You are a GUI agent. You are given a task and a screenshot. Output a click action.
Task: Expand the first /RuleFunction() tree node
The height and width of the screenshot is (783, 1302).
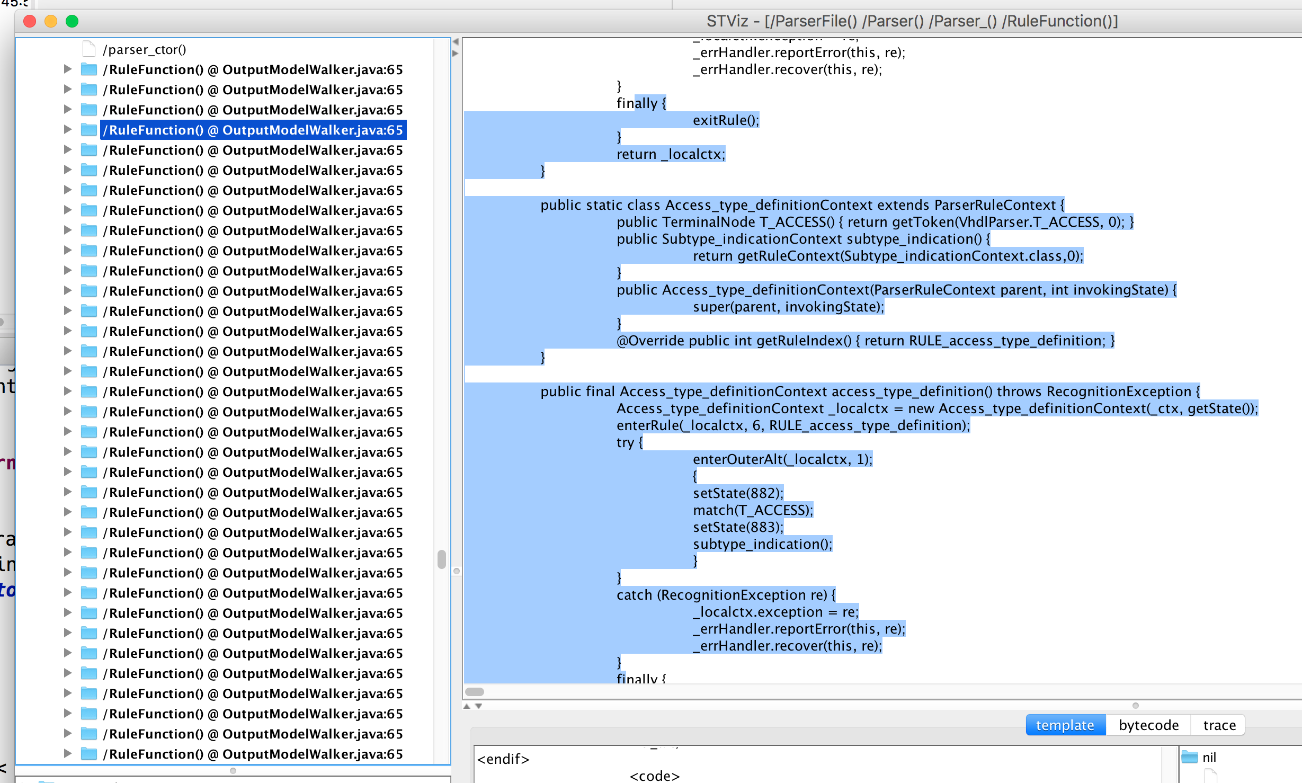(67, 69)
